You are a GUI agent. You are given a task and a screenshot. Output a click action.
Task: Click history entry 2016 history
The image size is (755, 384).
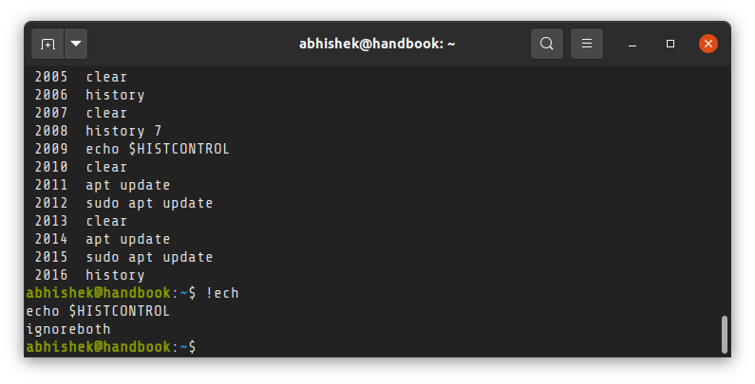pyautogui.click(x=89, y=275)
